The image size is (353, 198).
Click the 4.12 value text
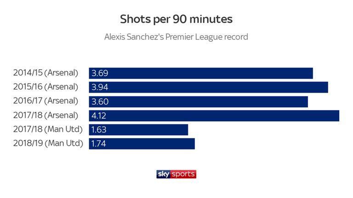pyautogui.click(x=99, y=116)
